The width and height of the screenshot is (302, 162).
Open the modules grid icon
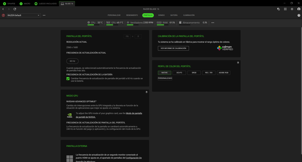pos(285,9)
